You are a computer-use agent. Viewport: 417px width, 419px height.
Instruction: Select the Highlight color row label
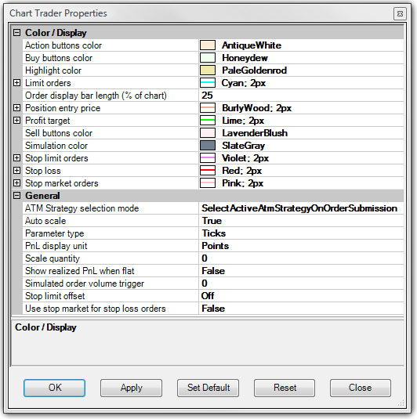click(53, 70)
